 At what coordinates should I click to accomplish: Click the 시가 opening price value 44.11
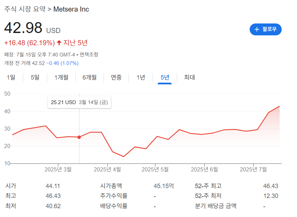pyautogui.click(x=53, y=186)
